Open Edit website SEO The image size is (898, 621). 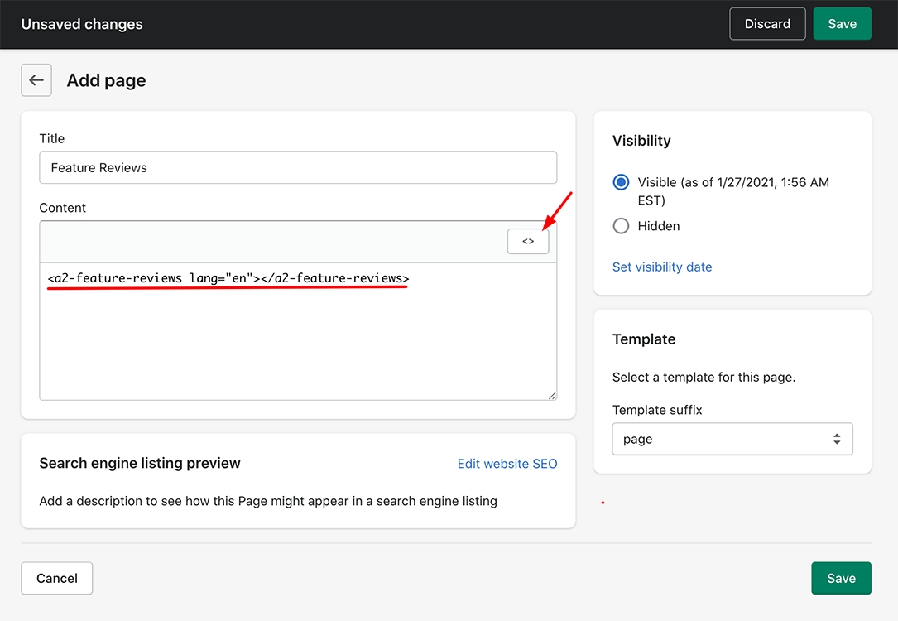(507, 464)
